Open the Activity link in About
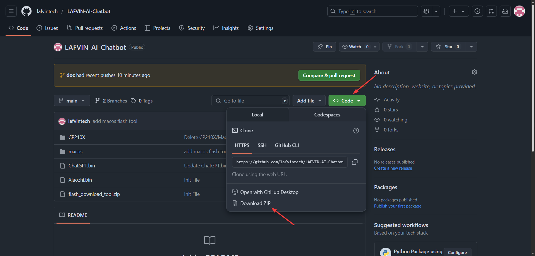Image resolution: width=535 pixels, height=256 pixels. tap(387, 100)
